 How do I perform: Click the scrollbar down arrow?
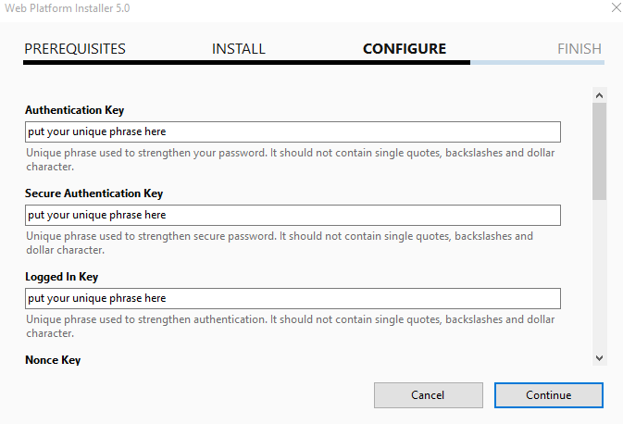click(x=600, y=358)
